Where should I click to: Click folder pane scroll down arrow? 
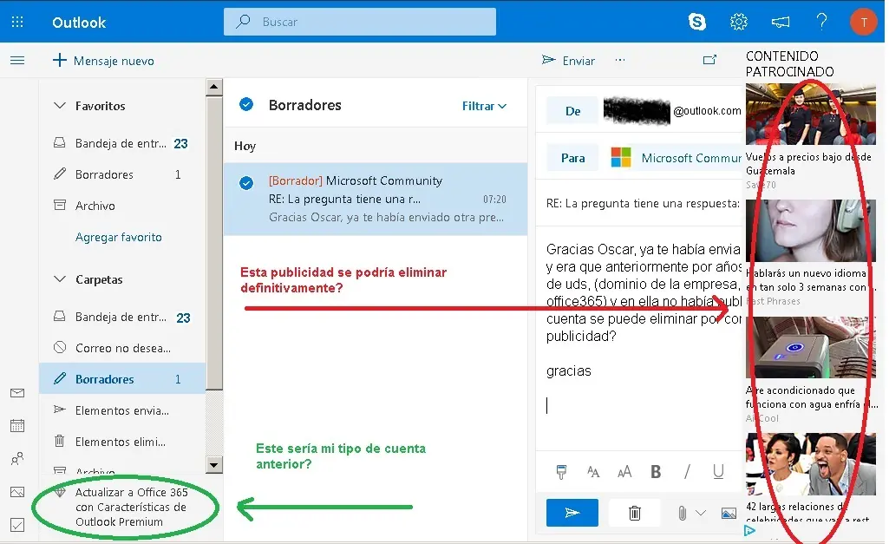point(213,465)
